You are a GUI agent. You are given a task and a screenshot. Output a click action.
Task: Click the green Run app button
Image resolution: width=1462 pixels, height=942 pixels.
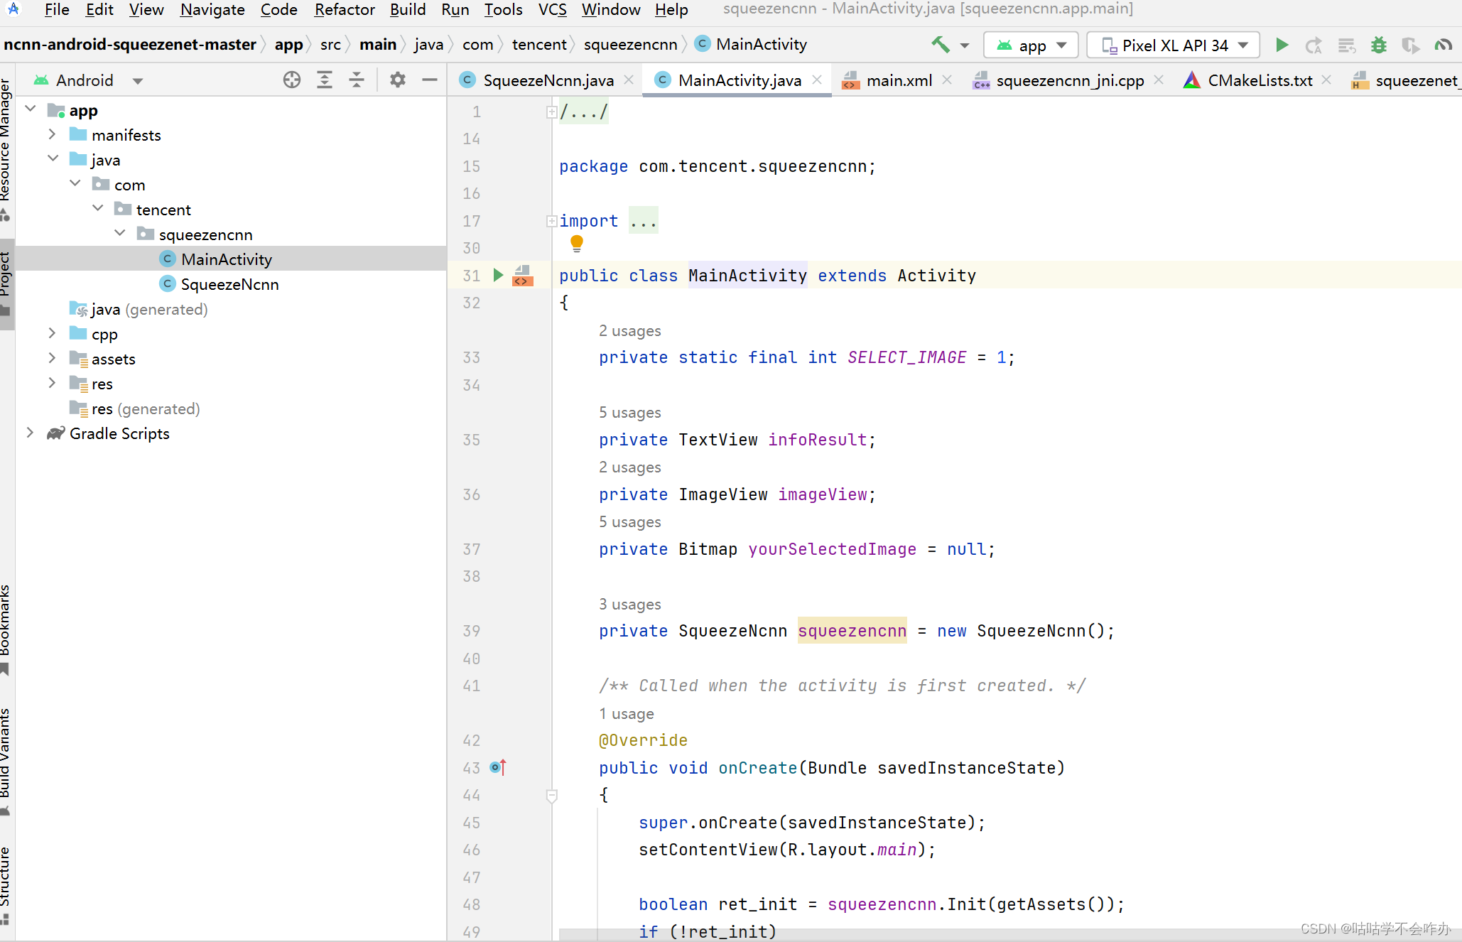[1282, 45]
